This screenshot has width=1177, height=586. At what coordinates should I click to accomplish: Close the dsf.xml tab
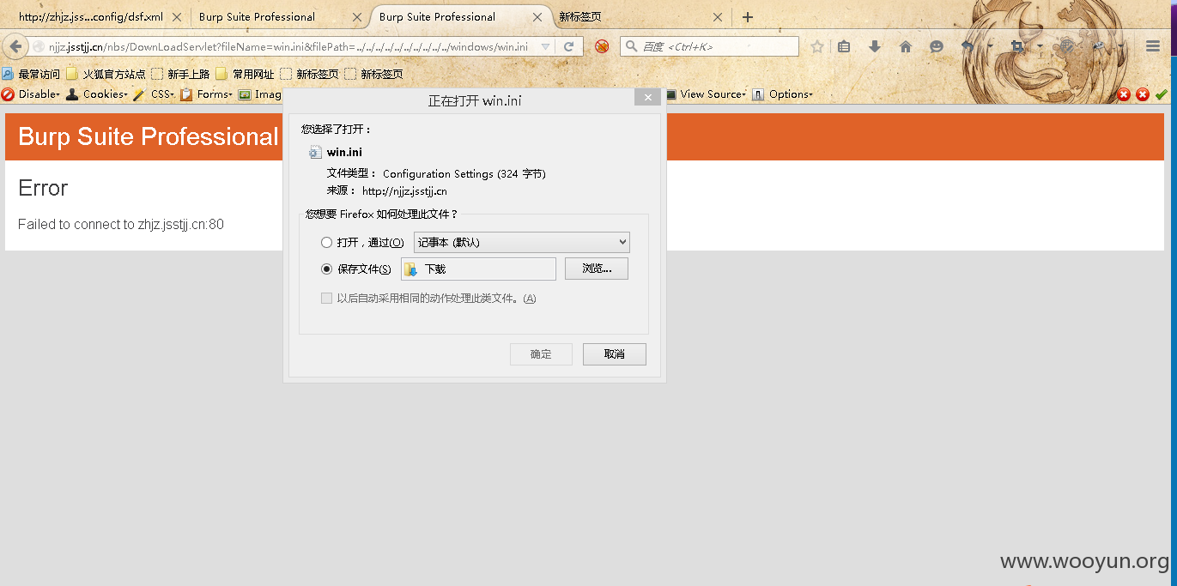click(176, 16)
